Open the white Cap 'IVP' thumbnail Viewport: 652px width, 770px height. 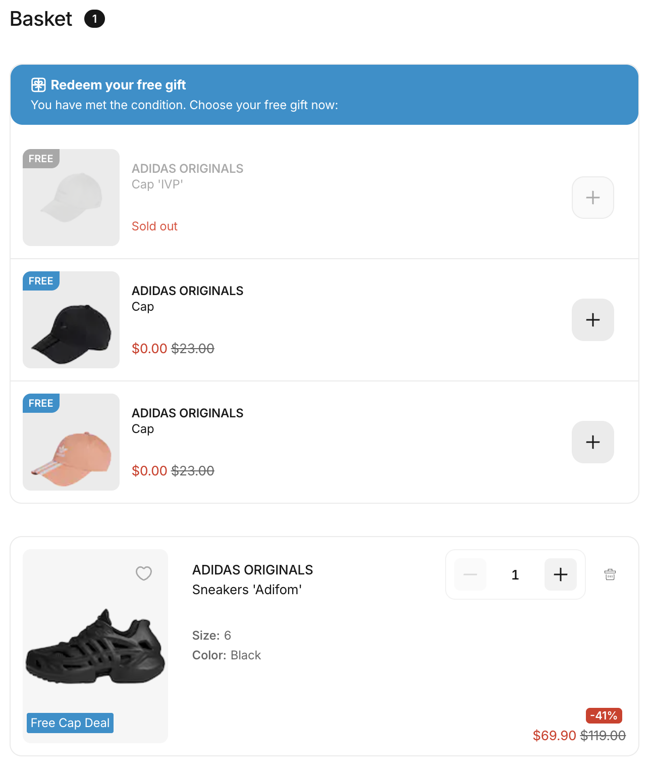coord(71,198)
